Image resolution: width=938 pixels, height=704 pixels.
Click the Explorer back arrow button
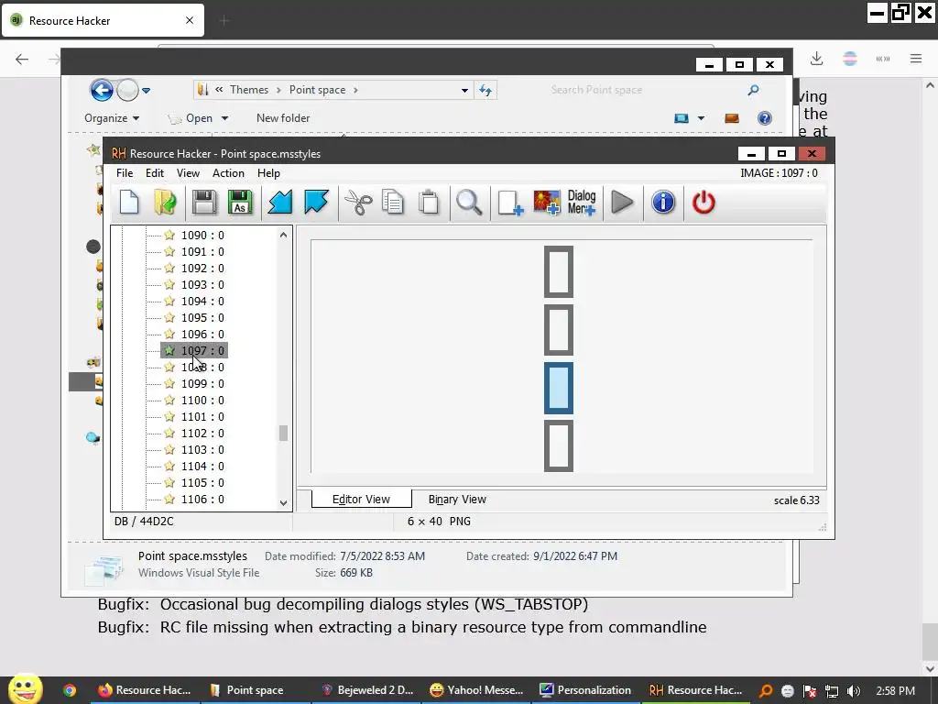tap(102, 91)
